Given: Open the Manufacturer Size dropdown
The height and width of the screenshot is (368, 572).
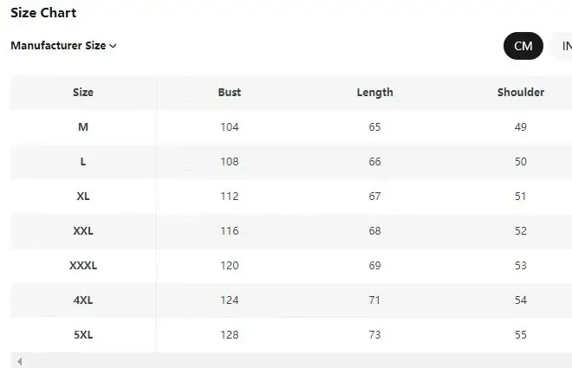Looking at the screenshot, I should point(63,46).
